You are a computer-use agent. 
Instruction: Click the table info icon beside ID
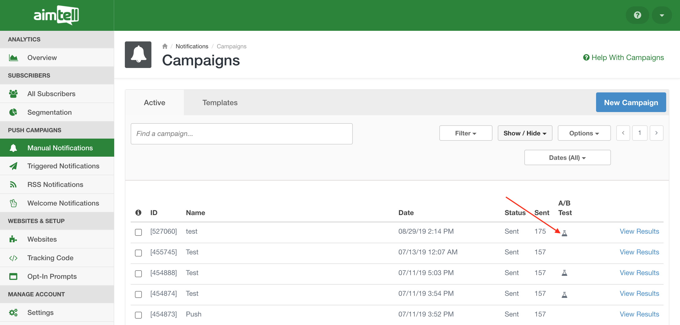pyautogui.click(x=138, y=212)
